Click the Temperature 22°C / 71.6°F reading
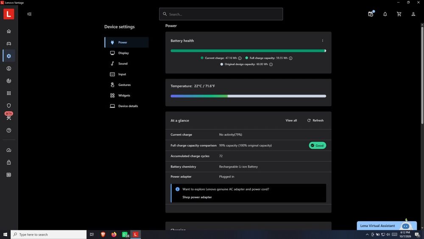 192,86
